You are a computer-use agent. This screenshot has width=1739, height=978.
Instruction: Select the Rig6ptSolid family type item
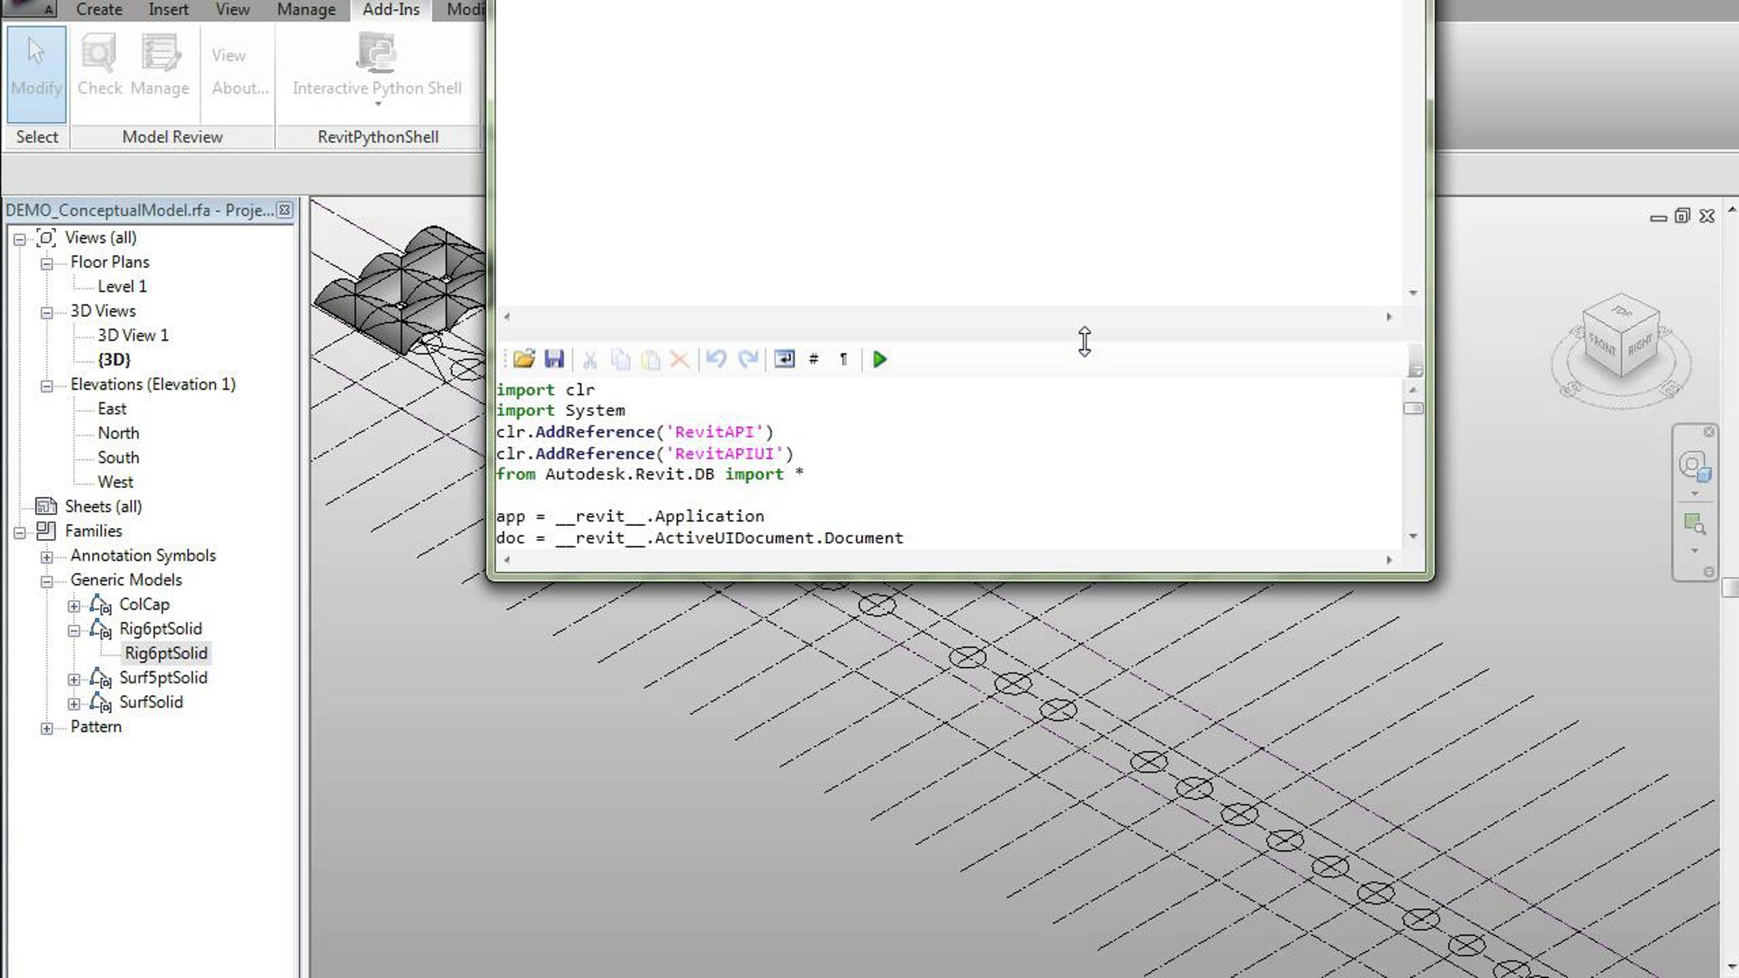166,653
